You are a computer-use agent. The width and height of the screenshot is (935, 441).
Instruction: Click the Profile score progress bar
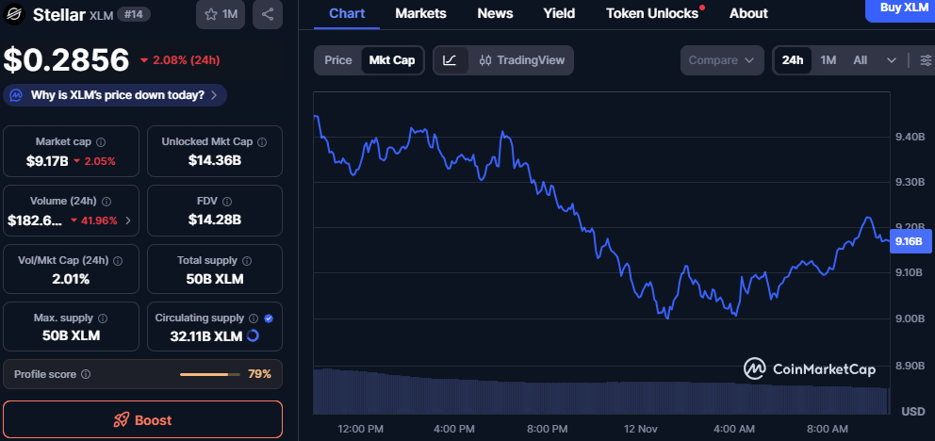coord(209,374)
